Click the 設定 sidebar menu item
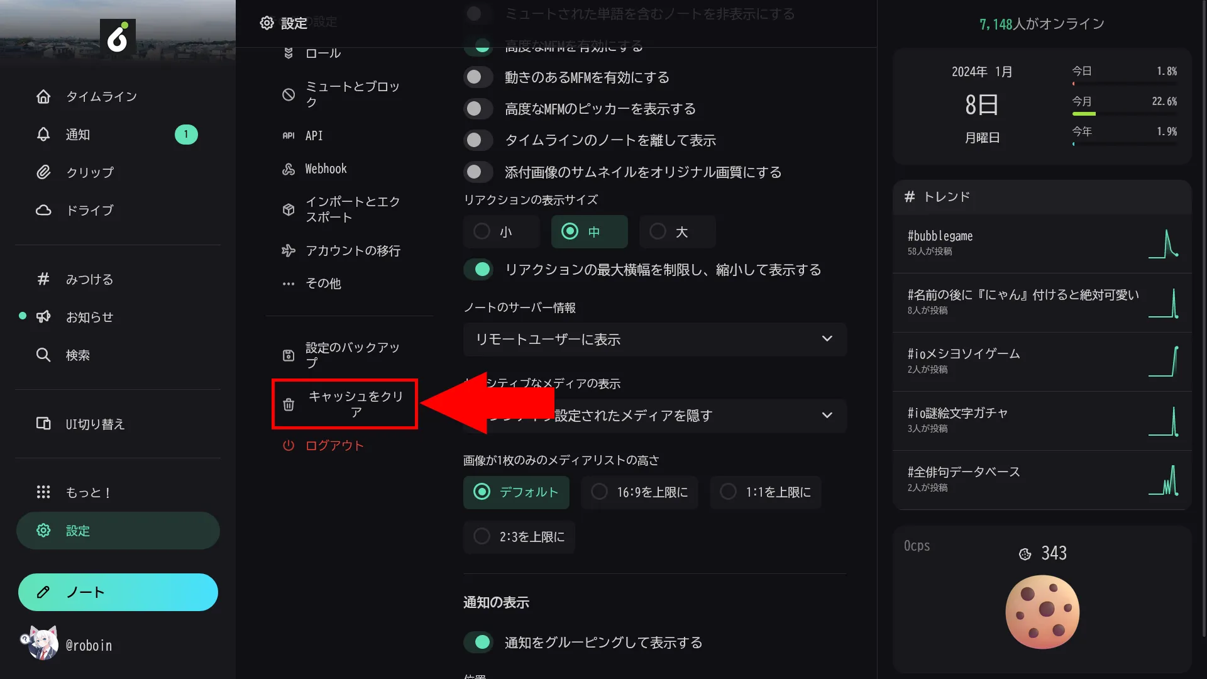 117,531
